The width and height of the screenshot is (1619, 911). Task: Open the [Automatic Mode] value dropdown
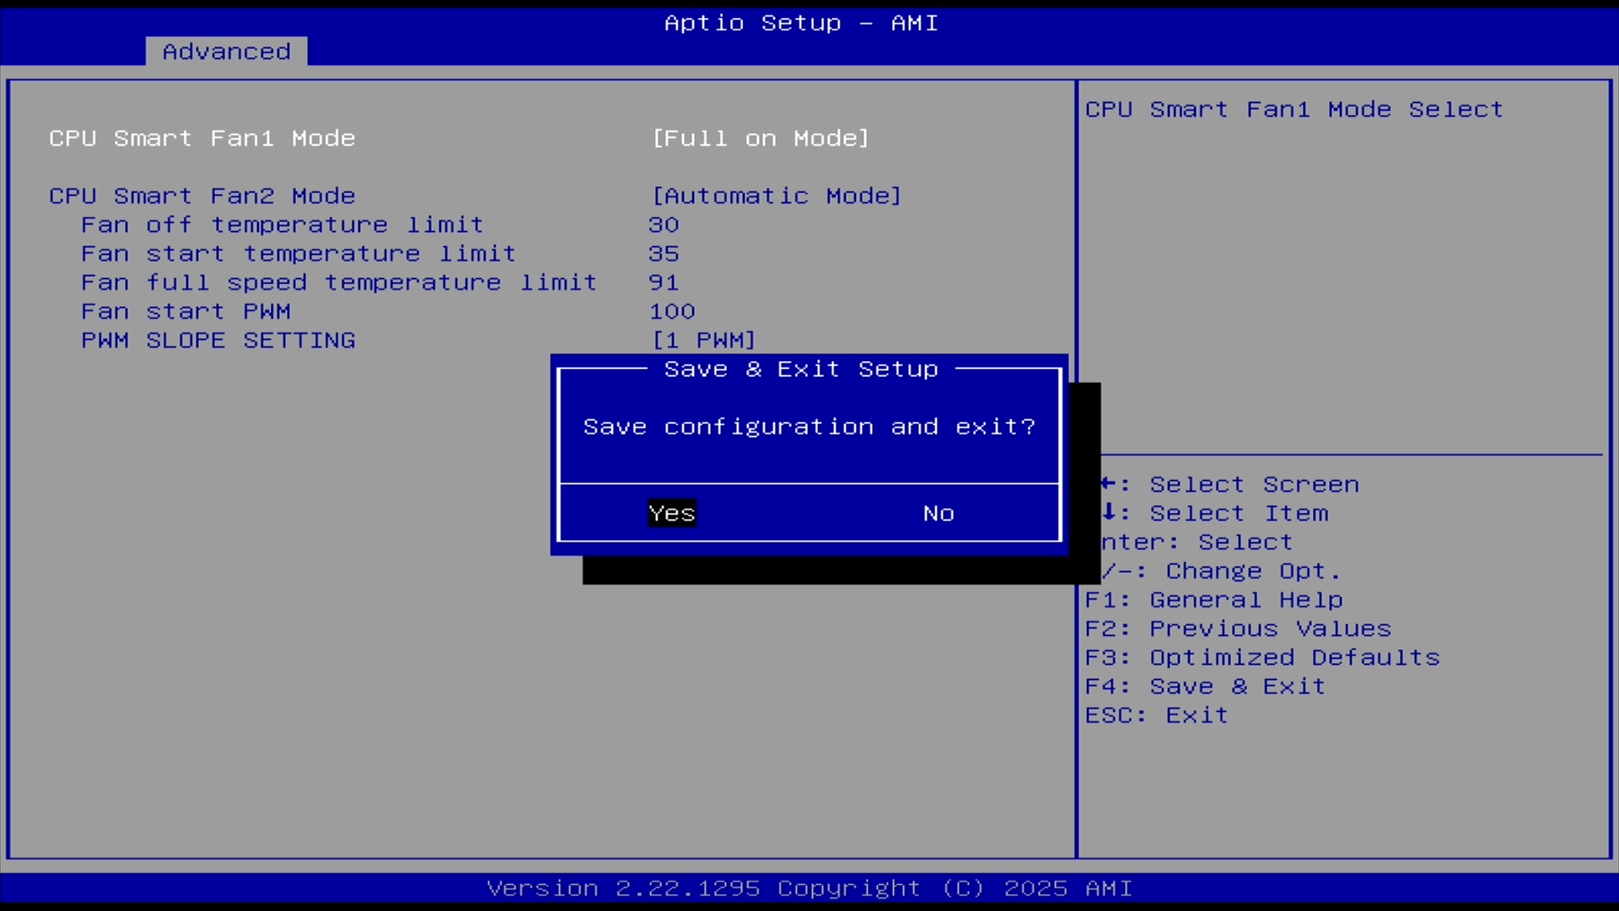tap(777, 196)
